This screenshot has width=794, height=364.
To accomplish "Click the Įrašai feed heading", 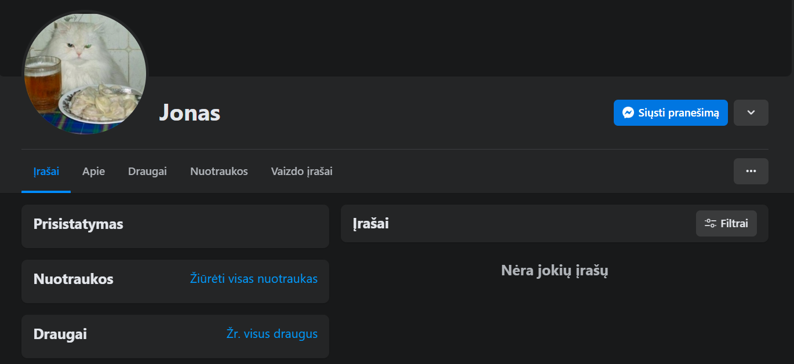I will [x=371, y=224].
